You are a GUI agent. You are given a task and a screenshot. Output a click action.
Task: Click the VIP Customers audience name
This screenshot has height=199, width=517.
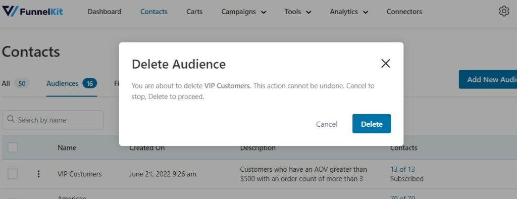(79, 174)
